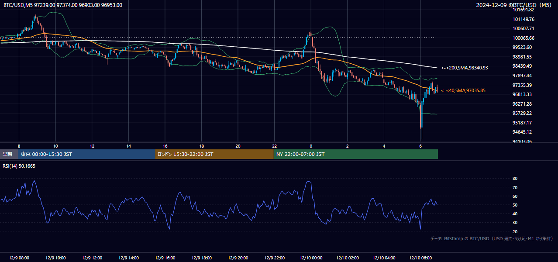Click hour tick 6 under price chart
Viewport: 558px width, 262px height.
(x=420, y=146)
